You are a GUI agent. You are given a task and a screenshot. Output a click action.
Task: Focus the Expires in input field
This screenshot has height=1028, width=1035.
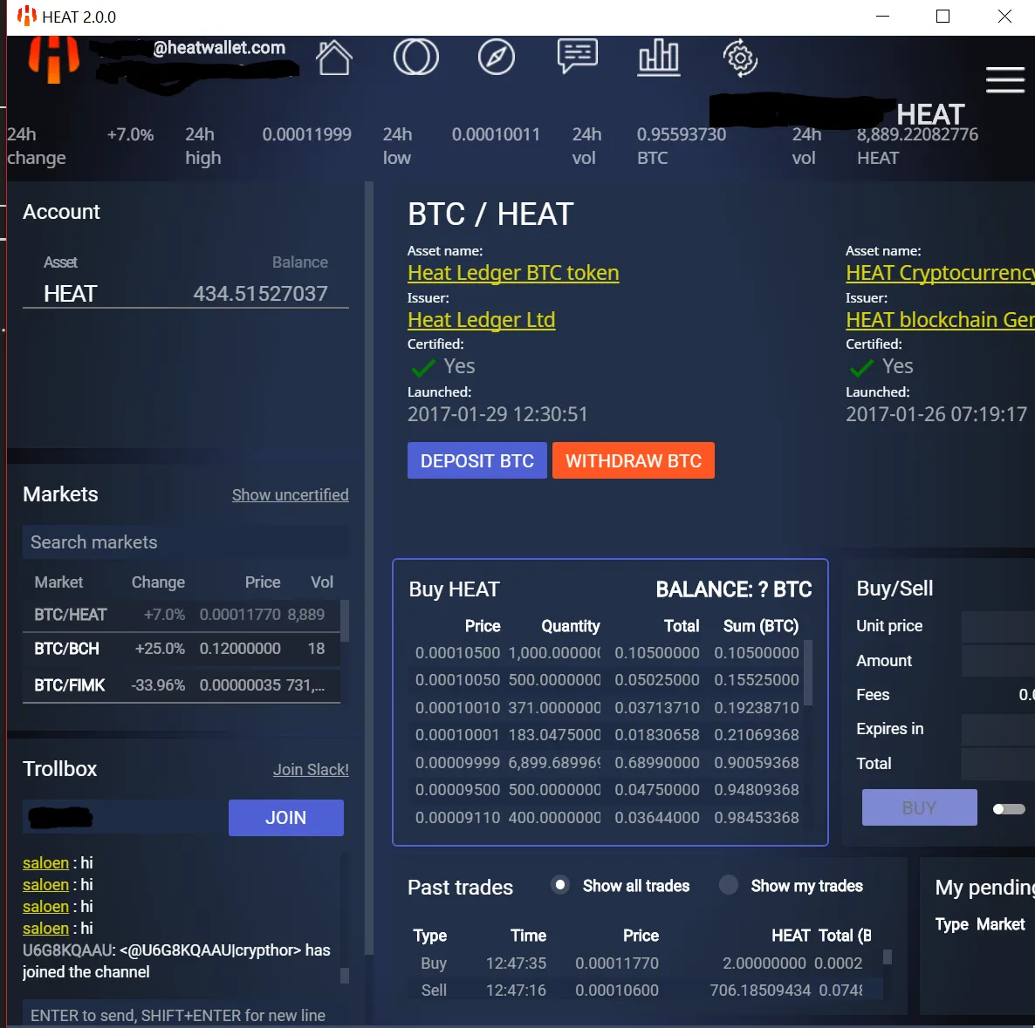click(998, 729)
